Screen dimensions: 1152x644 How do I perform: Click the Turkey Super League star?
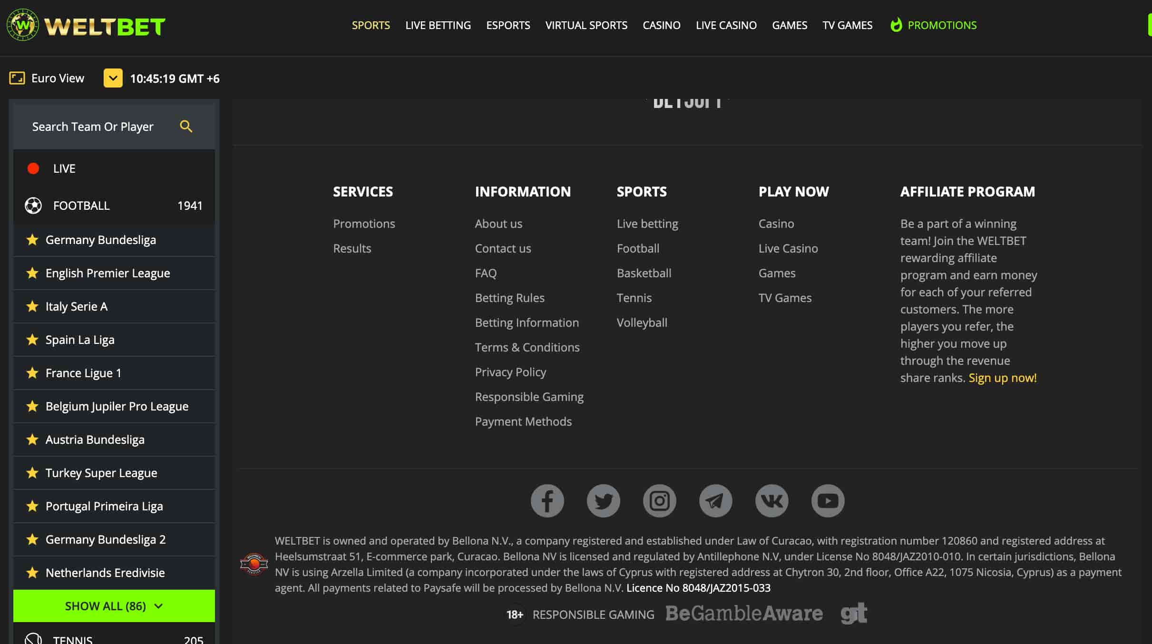(x=32, y=473)
